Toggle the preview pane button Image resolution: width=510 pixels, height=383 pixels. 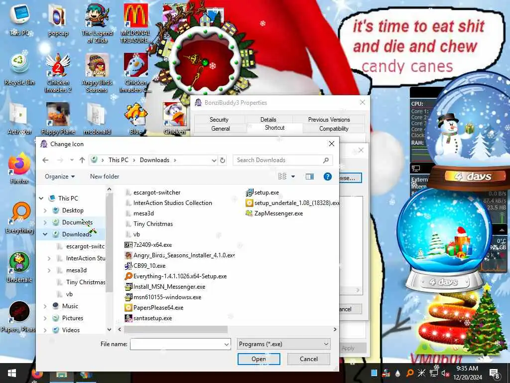click(310, 177)
